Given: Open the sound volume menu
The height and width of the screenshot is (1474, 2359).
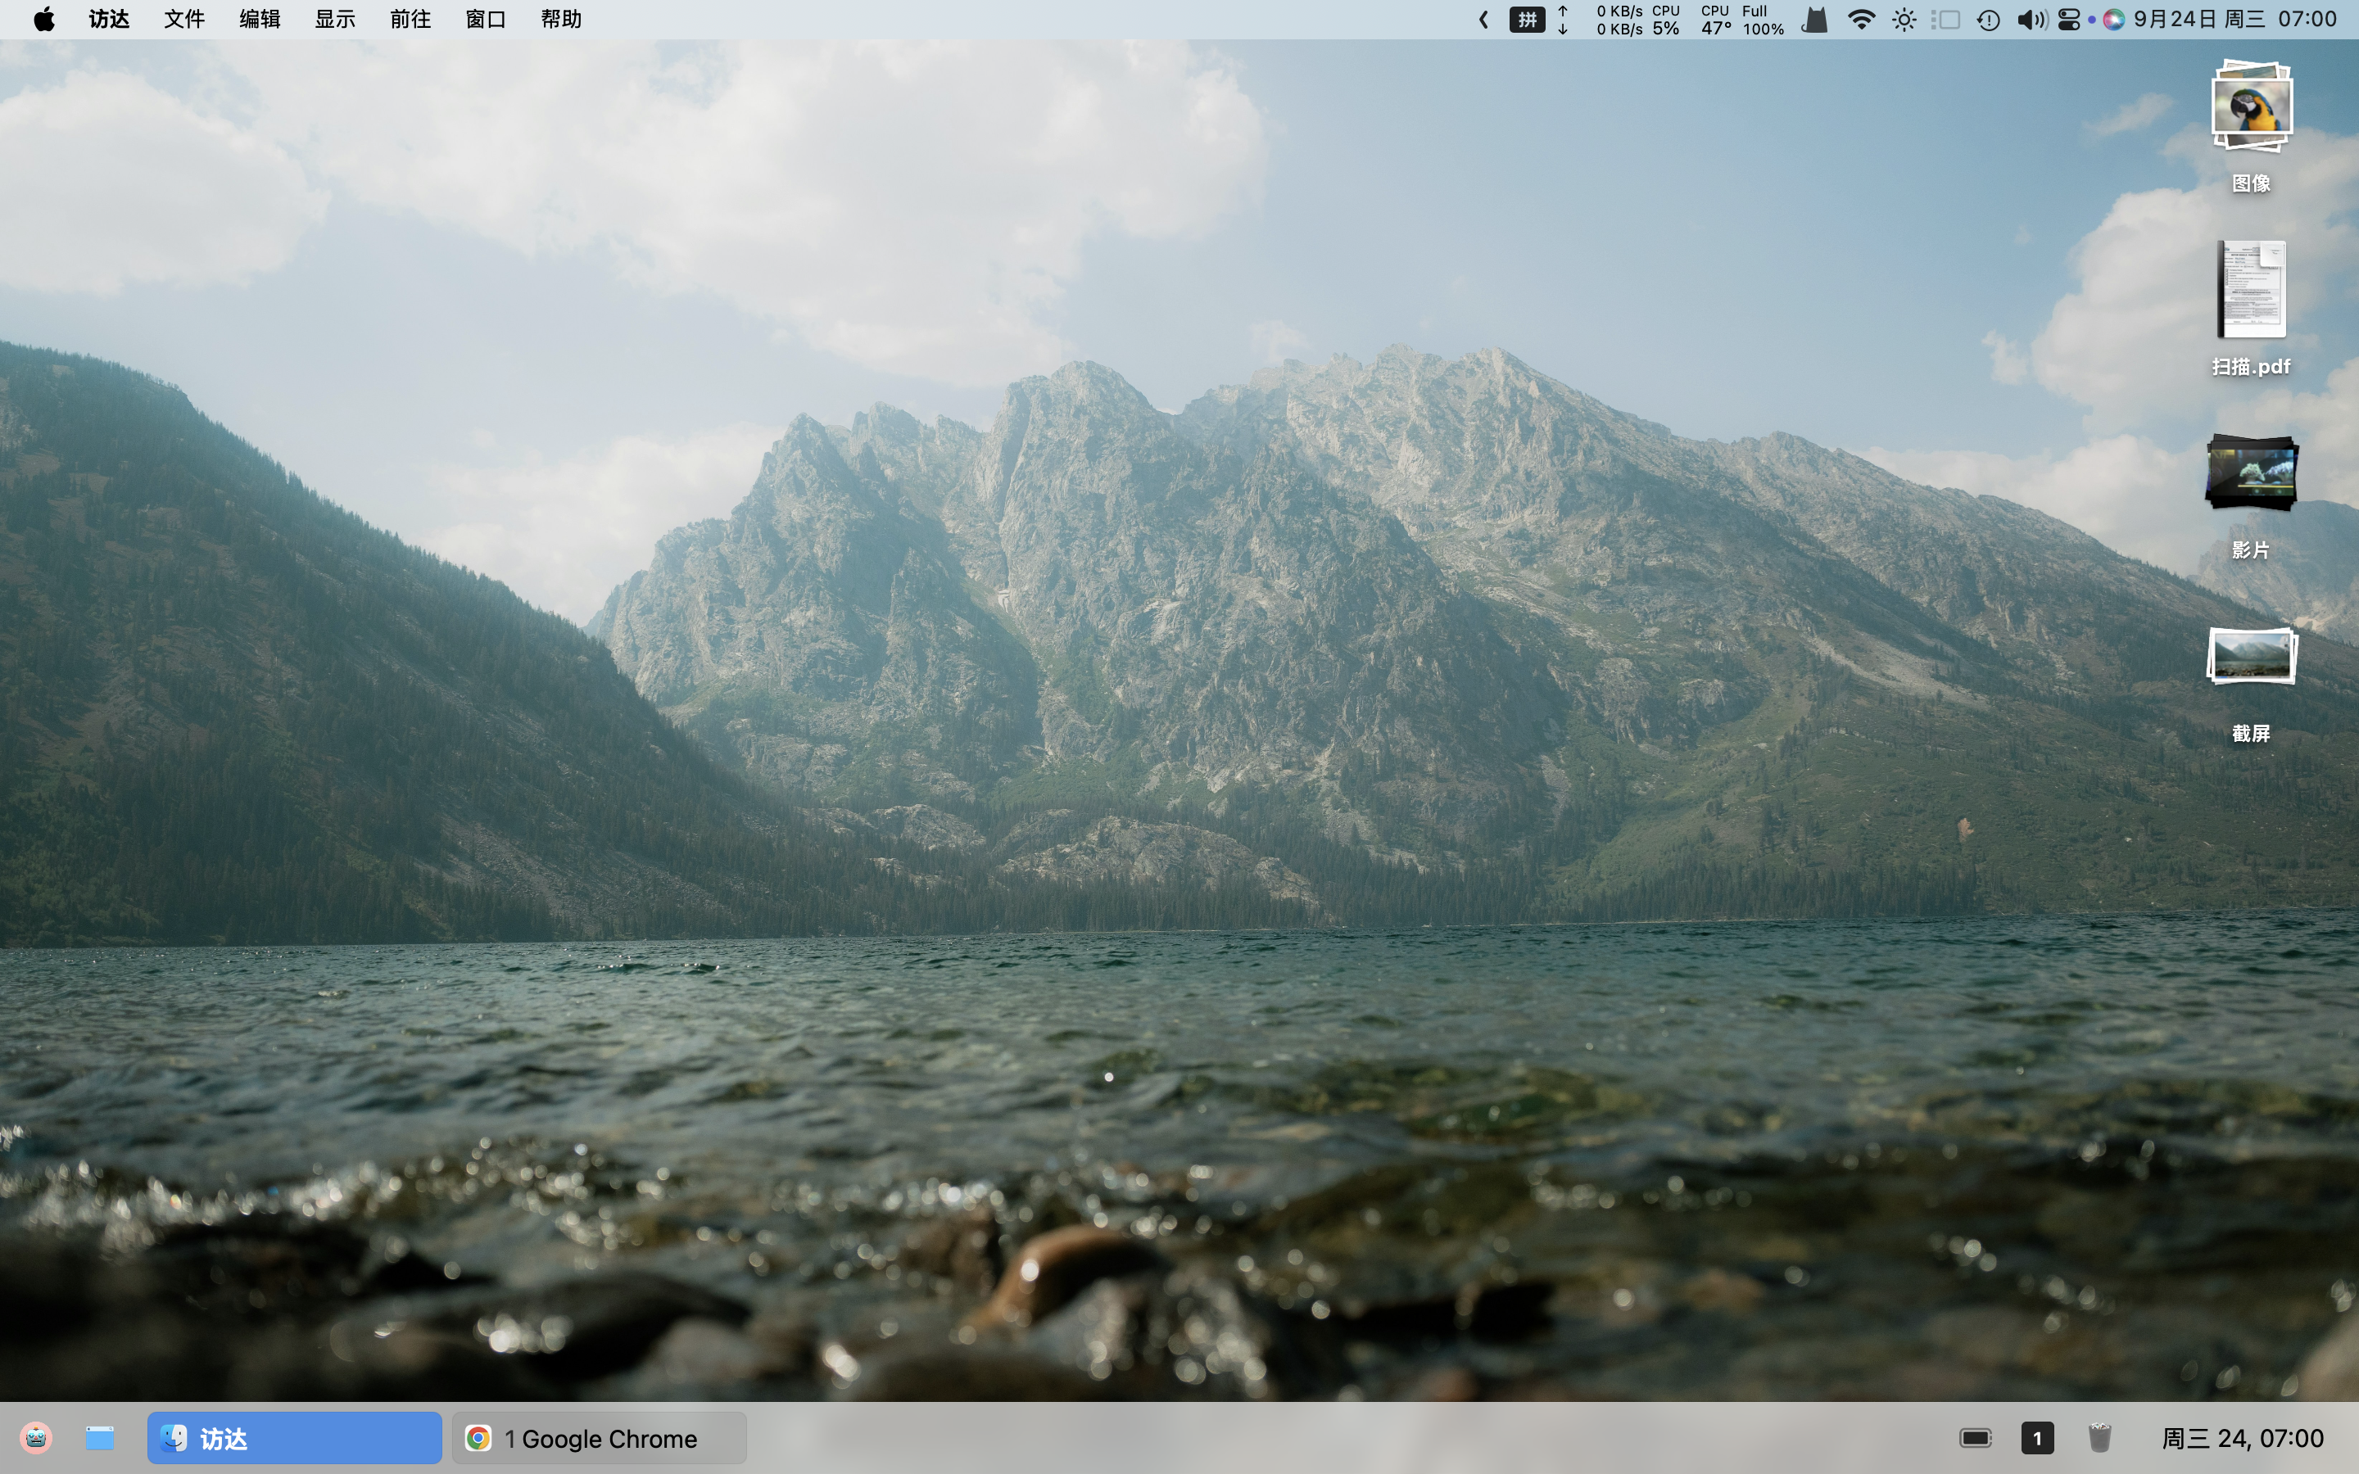Looking at the screenshot, I should pyautogui.click(x=2031, y=20).
